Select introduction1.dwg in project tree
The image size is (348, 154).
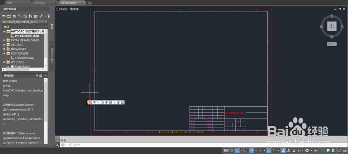[27, 36]
